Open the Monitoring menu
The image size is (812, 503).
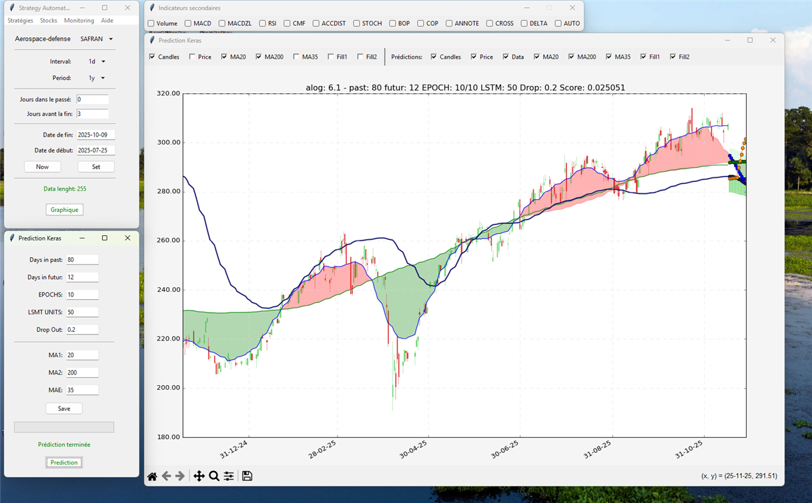coord(79,21)
